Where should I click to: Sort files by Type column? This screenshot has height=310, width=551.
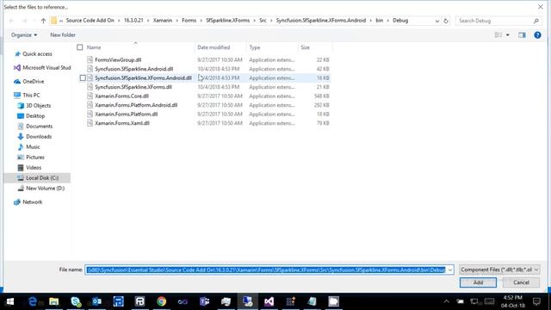[x=255, y=47]
